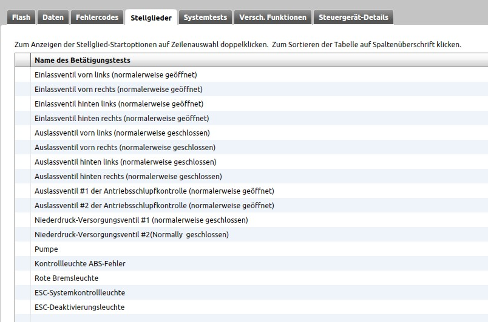Select Einlassventil vorn rechts row
The height and width of the screenshot is (322, 488).
[118, 90]
